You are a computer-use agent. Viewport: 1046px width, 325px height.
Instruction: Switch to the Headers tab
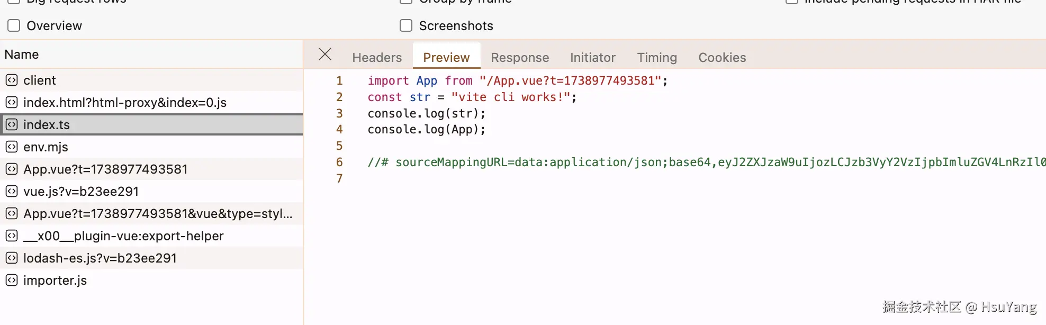click(377, 57)
